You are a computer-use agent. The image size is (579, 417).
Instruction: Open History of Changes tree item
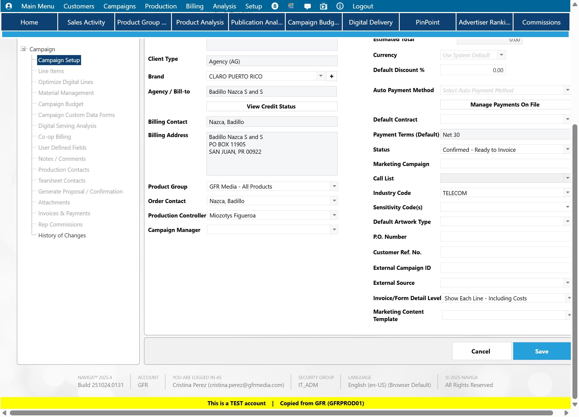pyautogui.click(x=62, y=235)
